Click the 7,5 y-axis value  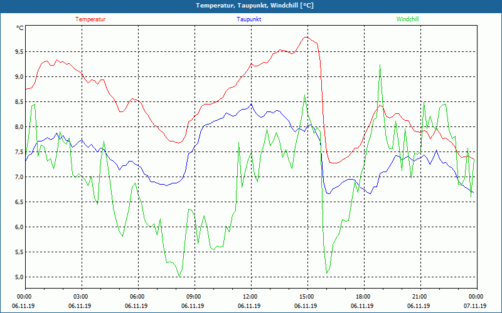coord(19,151)
